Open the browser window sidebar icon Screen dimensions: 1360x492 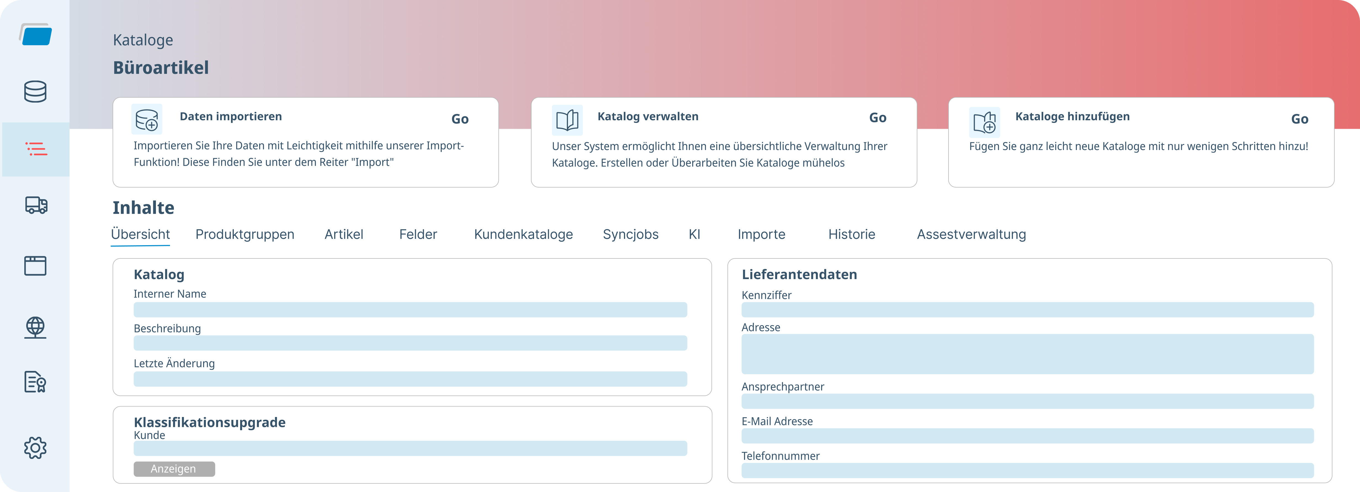point(35,265)
